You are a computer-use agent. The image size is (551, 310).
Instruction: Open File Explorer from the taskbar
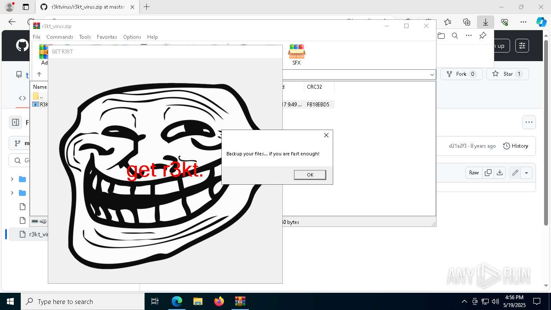click(198, 301)
